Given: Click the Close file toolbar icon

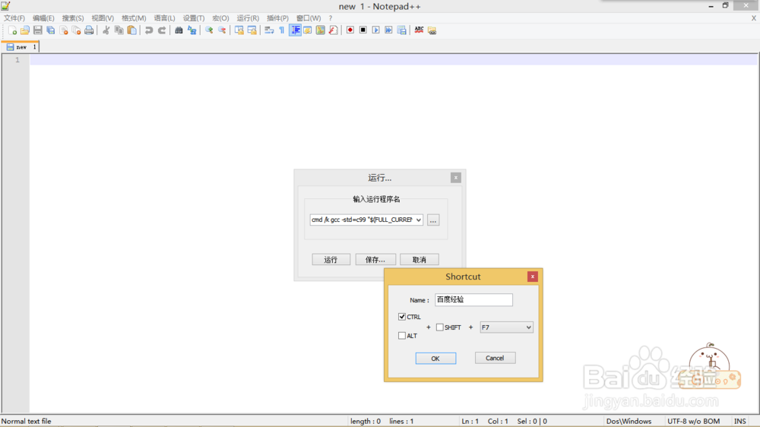Looking at the screenshot, I should point(64,30).
